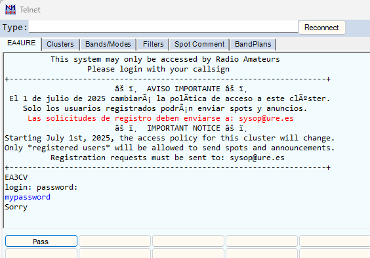
Task: Click the 'Only *registered users*' line
Action: (x=170, y=148)
